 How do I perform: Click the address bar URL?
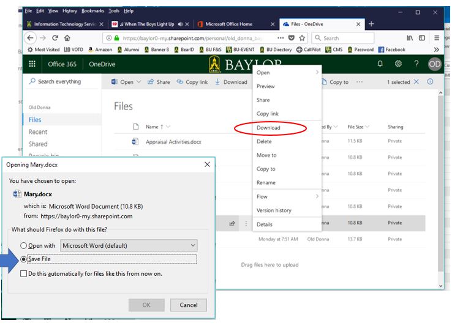coord(192,38)
